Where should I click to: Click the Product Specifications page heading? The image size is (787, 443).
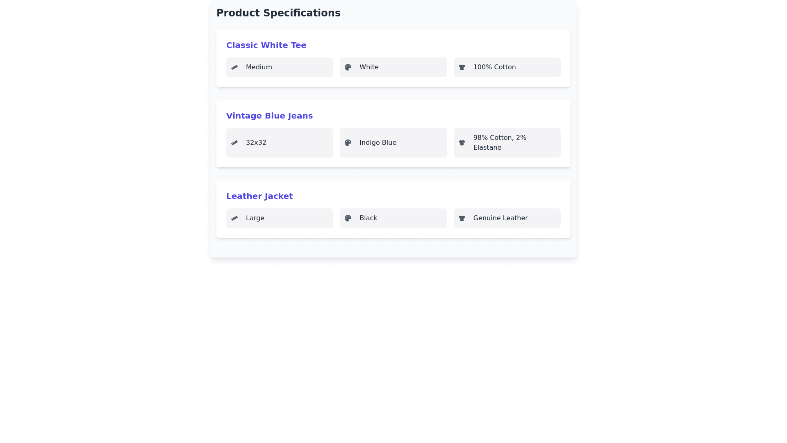pyautogui.click(x=278, y=13)
